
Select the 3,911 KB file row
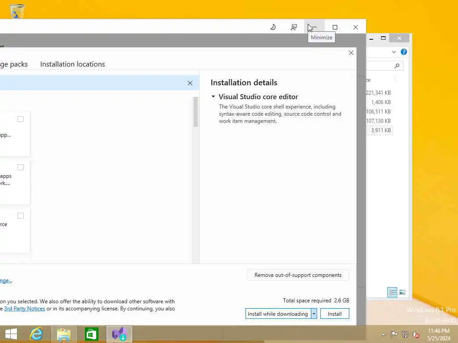[x=379, y=130]
